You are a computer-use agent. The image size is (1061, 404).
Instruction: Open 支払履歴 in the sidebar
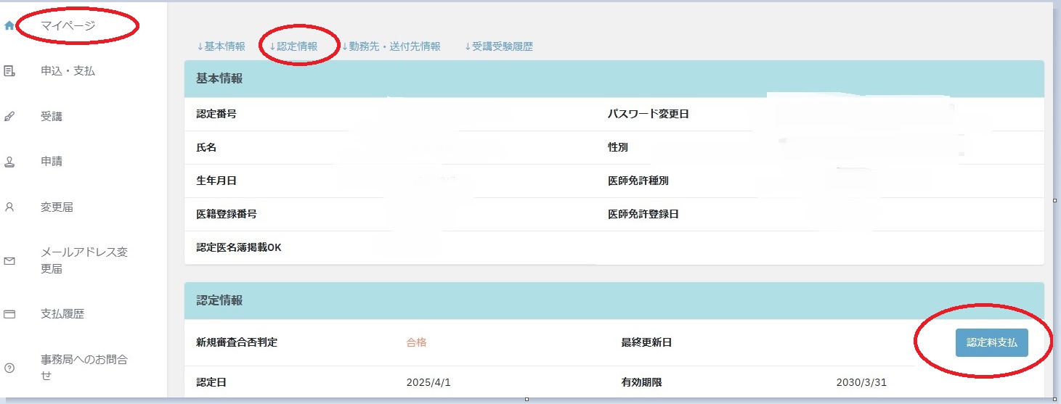62,314
